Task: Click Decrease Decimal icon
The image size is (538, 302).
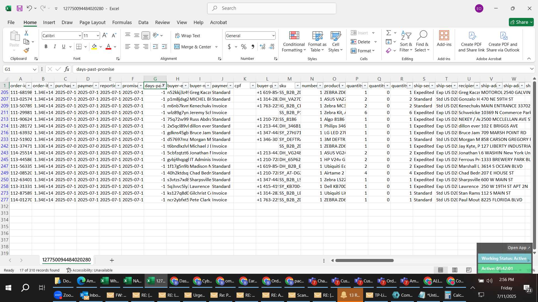Action: 272,47
